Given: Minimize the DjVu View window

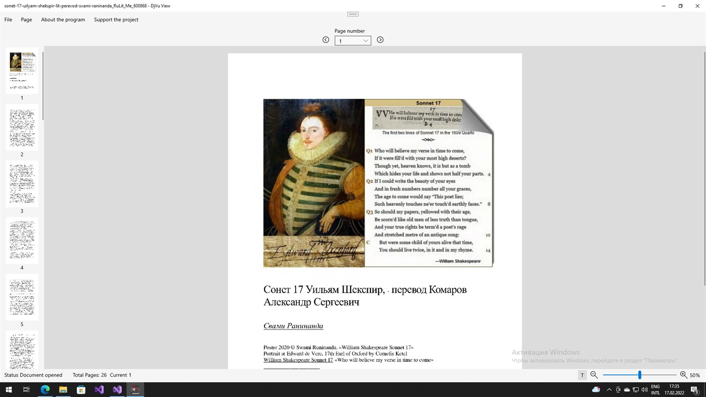Looking at the screenshot, I should [x=664, y=6].
